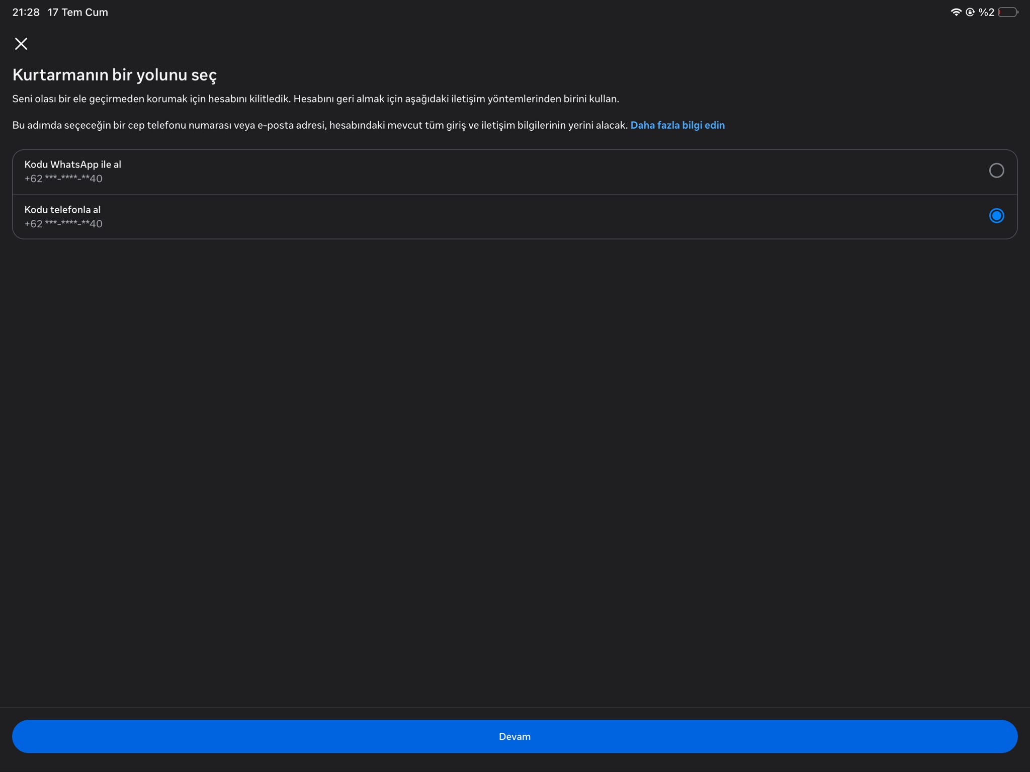
Task: Open the 'Daha fazla bilgi edin' link
Action: click(x=677, y=125)
